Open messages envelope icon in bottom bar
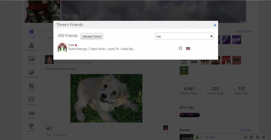 point(251,137)
